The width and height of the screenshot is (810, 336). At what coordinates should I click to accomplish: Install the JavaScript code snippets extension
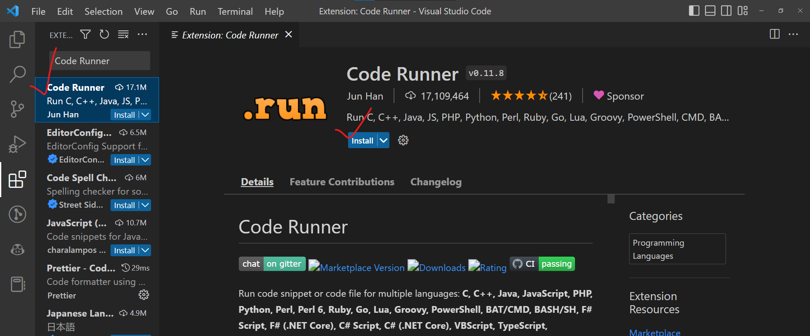tap(124, 250)
